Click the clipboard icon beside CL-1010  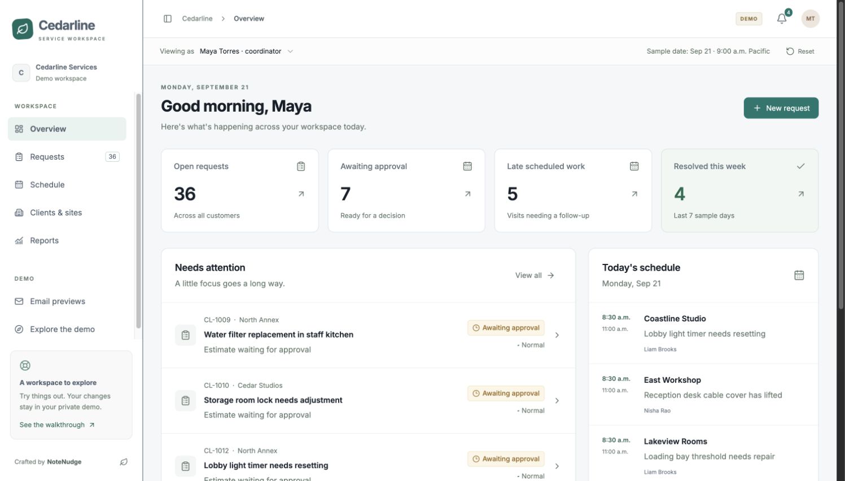[185, 400]
